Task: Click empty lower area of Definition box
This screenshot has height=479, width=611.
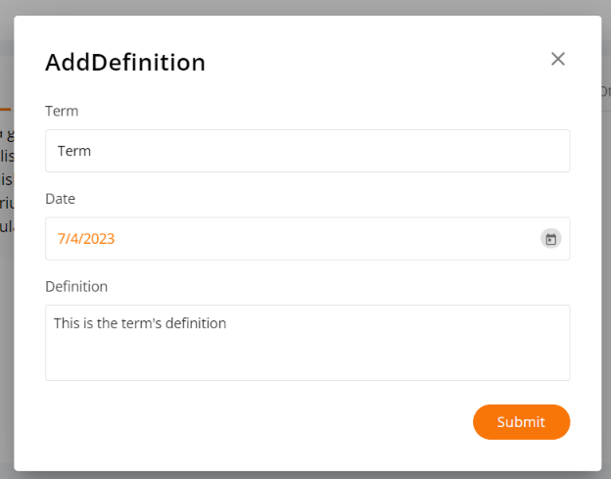Action: pyautogui.click(x=307, y=359)
